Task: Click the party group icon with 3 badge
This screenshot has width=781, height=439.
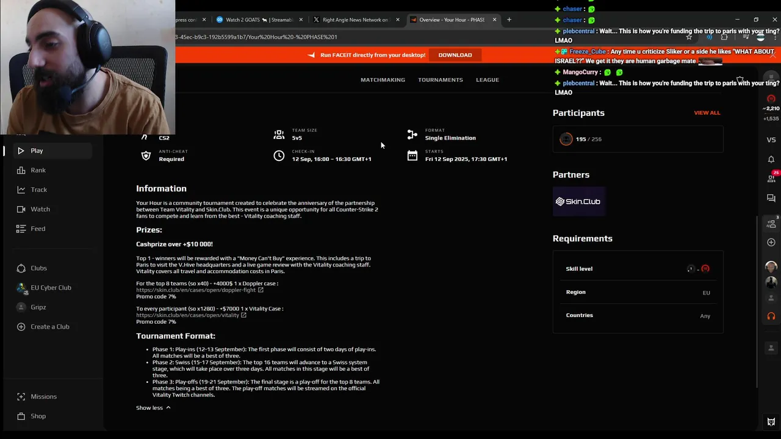Action: [771, 224]
